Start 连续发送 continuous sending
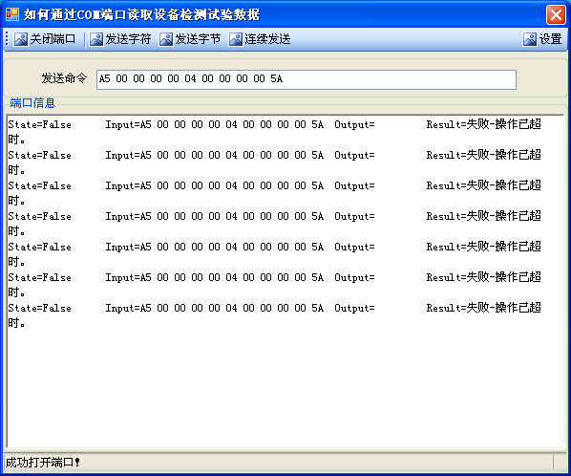The height and width of the screenshot is (476, 571). [x=267, y=39]
